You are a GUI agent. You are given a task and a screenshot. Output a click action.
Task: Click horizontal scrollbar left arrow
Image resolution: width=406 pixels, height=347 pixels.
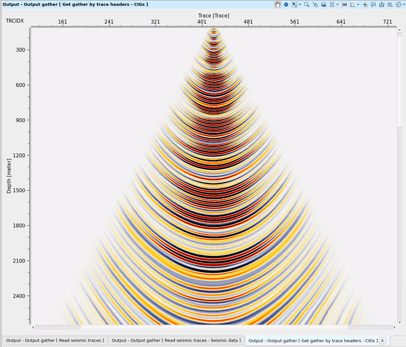pyautogui.click(x=33, y=327)
